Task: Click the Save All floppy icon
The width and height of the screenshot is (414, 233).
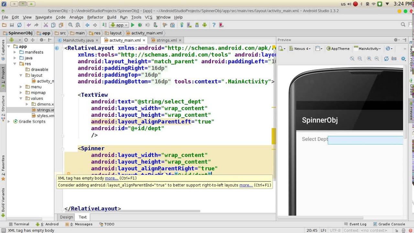Action: (12, 25)
